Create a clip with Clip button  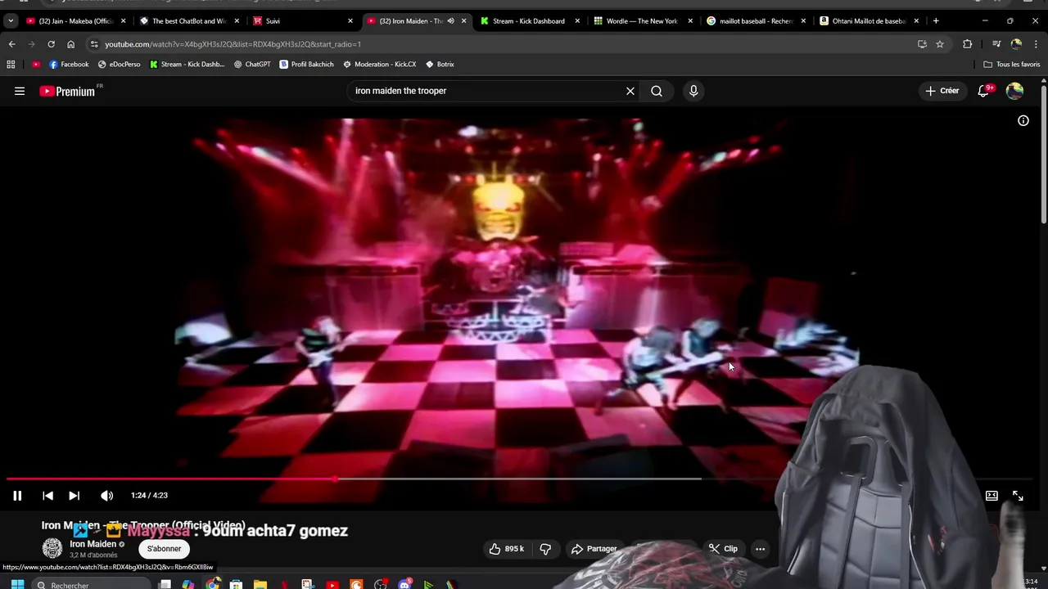point(723,549)
